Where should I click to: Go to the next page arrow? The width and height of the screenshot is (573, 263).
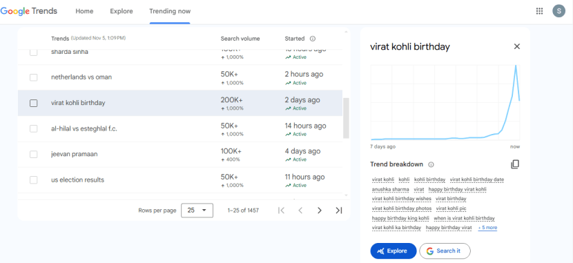[x=320, y=211]
